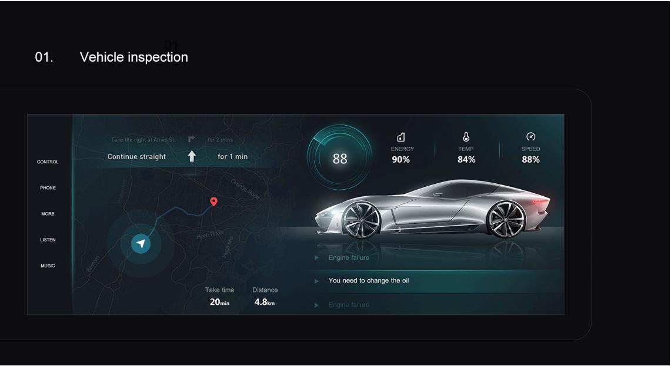Click the Distance 4.8km value
The width and height of the screenshot is (671, 366).
tap(265, 302)
